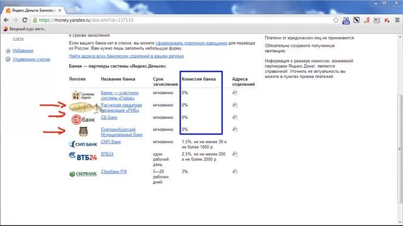Open branch addresses for Система Город row
This screenshot has width=403, height=226.
click(235, 92)
